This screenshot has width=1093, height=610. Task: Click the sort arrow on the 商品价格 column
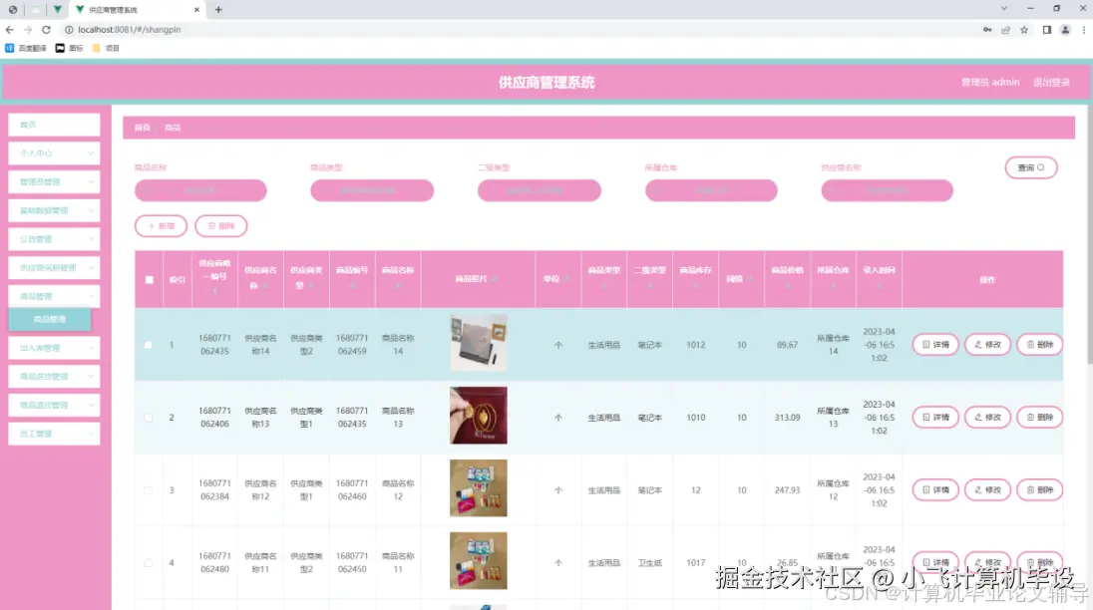tap(787, 285)
